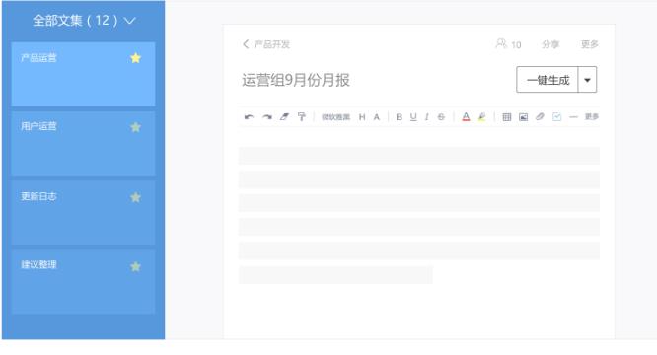Select the 更新日志 collection
Screen dimensions: 657x355
coord(83,213)
